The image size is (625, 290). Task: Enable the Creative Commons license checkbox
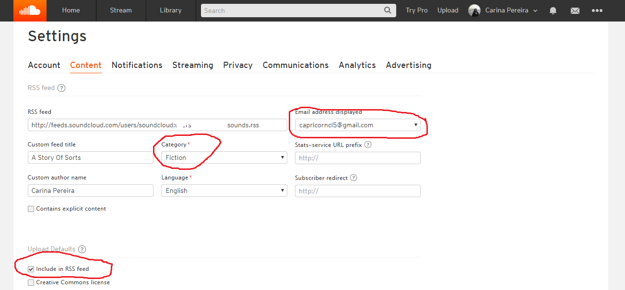(x=31, y=283)
